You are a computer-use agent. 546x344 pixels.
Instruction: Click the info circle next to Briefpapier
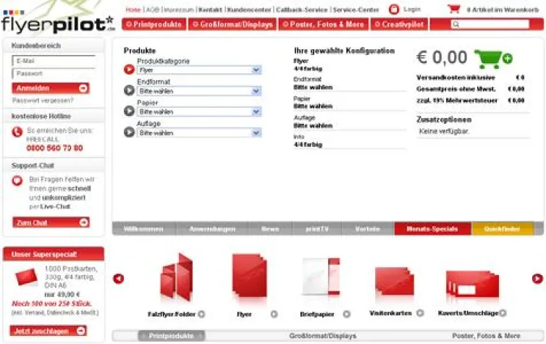point(346,314)
